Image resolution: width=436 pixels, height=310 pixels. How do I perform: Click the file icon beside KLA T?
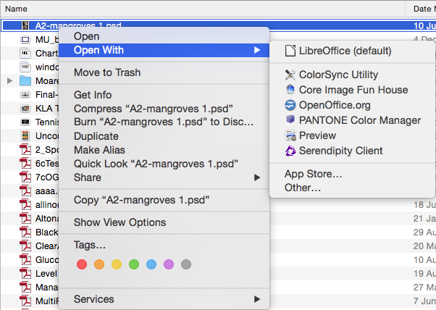coord(25,108)
